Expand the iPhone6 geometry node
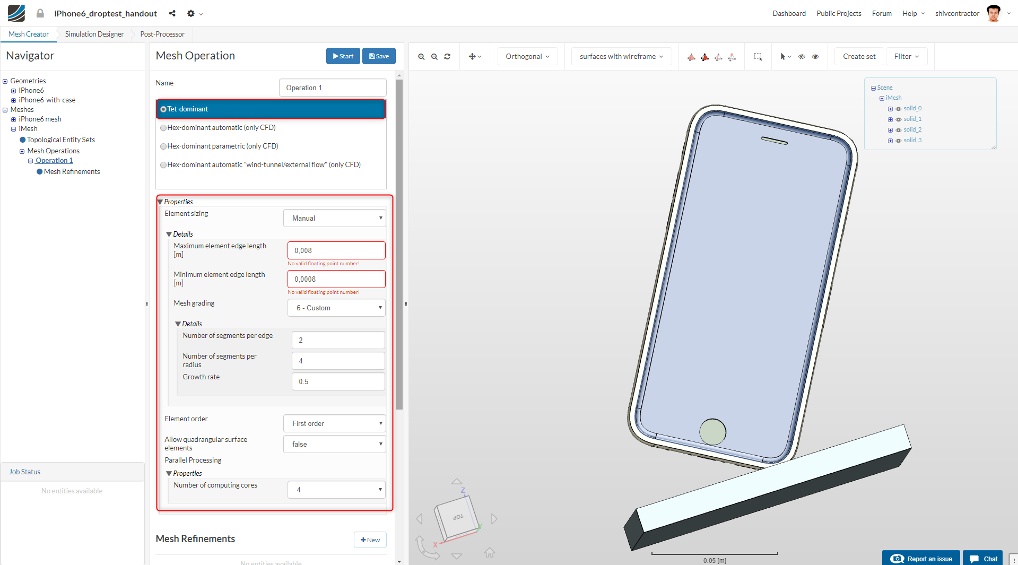Screen dimensions: 1018x565 [14, 91]
